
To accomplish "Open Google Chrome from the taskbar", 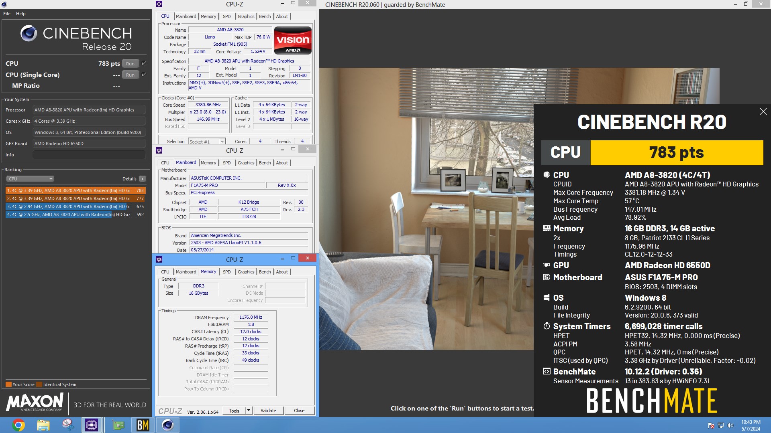I will tap(18, 425).
